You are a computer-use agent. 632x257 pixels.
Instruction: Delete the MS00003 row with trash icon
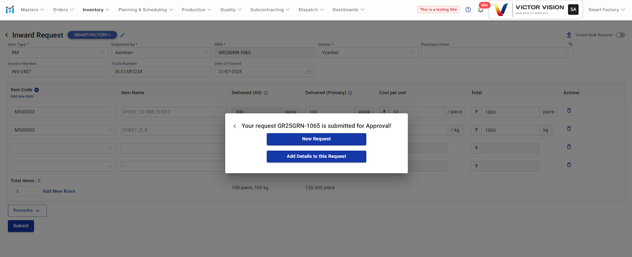[x=569, y=111]
